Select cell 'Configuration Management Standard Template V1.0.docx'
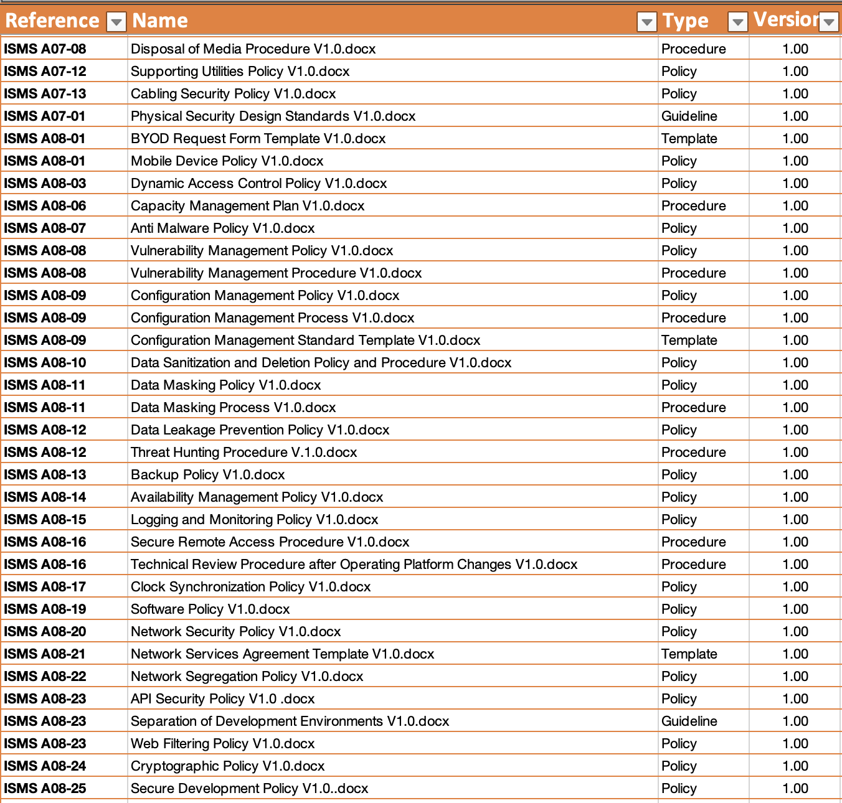842x803 pixels. (x=393, y=340)
